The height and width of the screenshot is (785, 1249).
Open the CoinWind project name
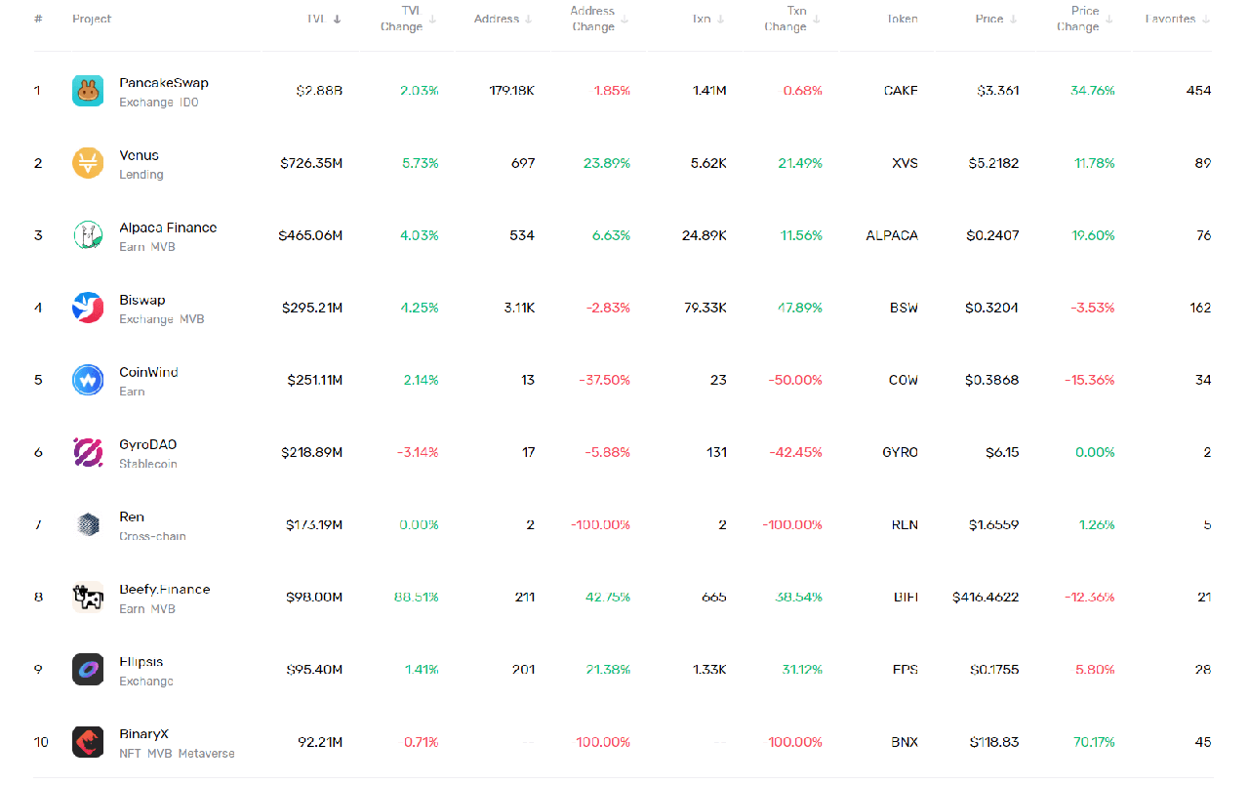(148, 372)
